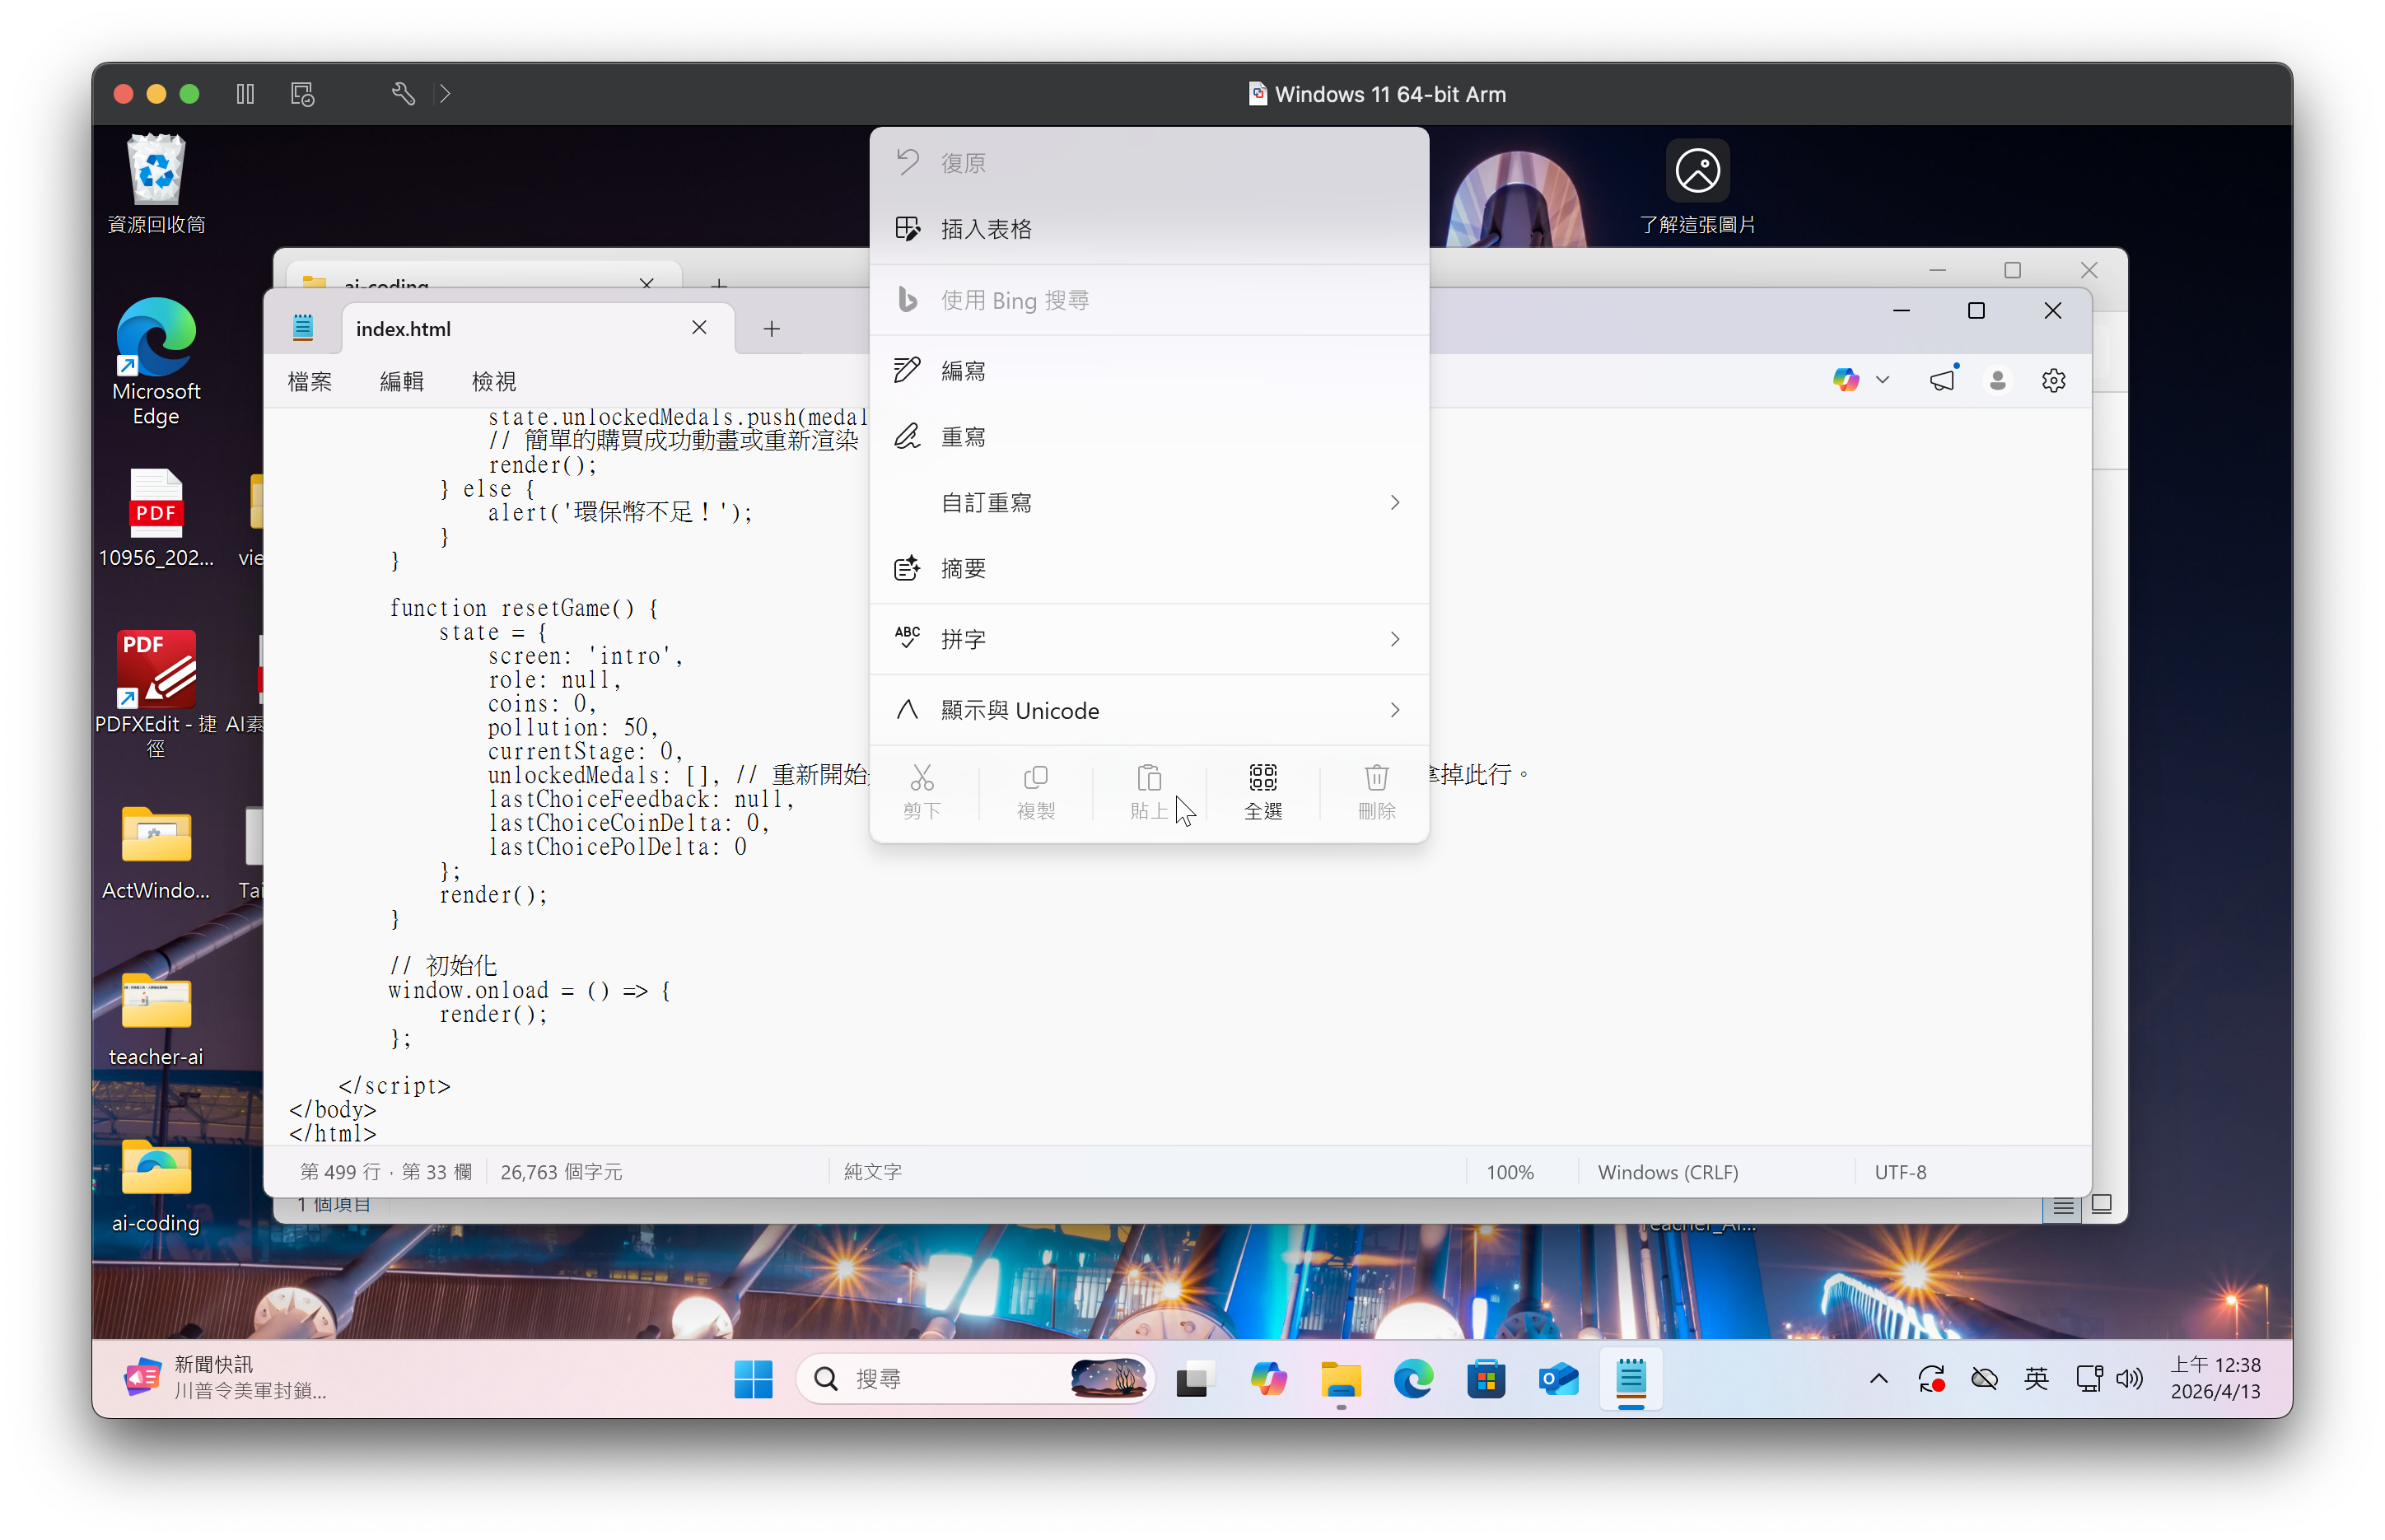2385x1540 pixels.
Task: Click the volume speaker tray icon
Action: tap(2130, 1379)
